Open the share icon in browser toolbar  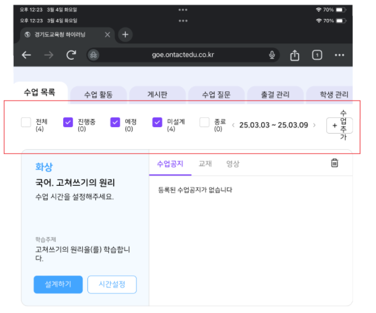pyautogui.click(x=294, y=55)
